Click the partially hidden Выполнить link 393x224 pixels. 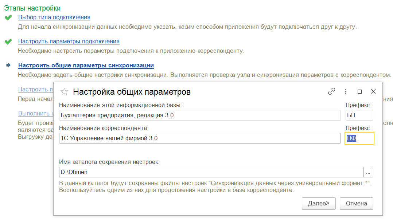[x=35, y=114]
